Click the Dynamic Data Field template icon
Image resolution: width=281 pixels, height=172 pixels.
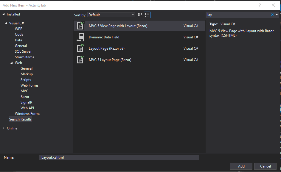(80, 37)
